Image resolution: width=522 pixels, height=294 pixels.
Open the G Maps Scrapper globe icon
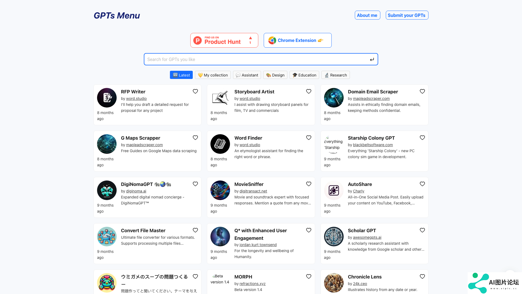click(107, 144)
